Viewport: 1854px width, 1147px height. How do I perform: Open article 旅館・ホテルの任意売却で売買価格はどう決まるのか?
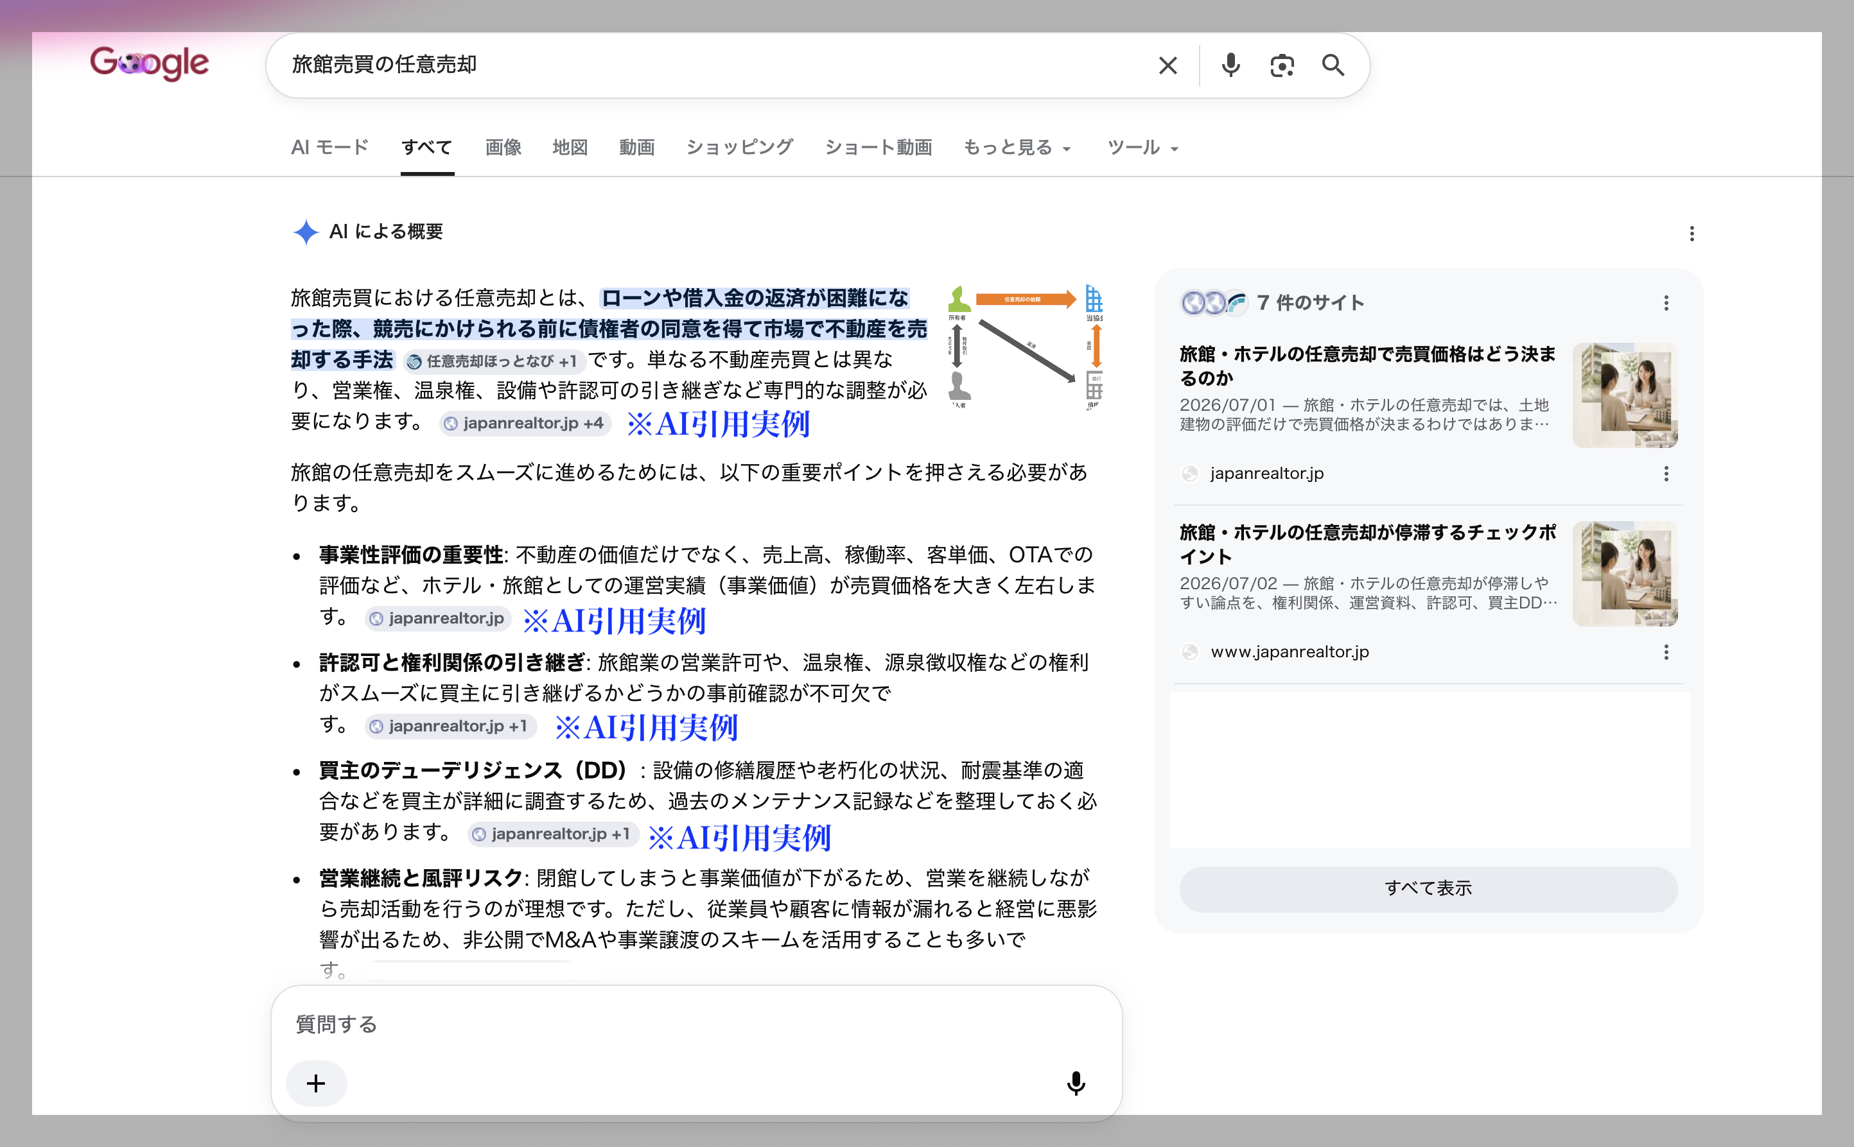1368,366
